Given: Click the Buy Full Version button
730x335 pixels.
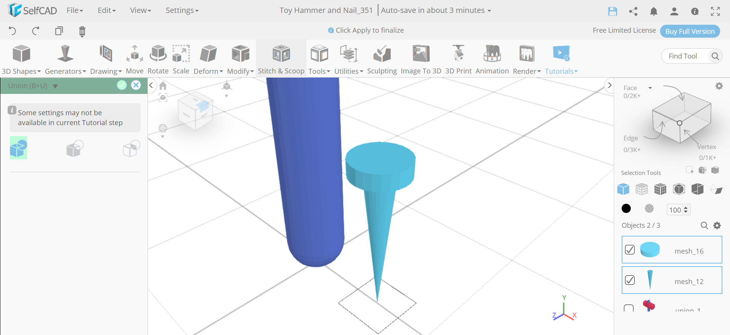Looking at the screenshot, I should pyautogui.click(x=690, y=31).
